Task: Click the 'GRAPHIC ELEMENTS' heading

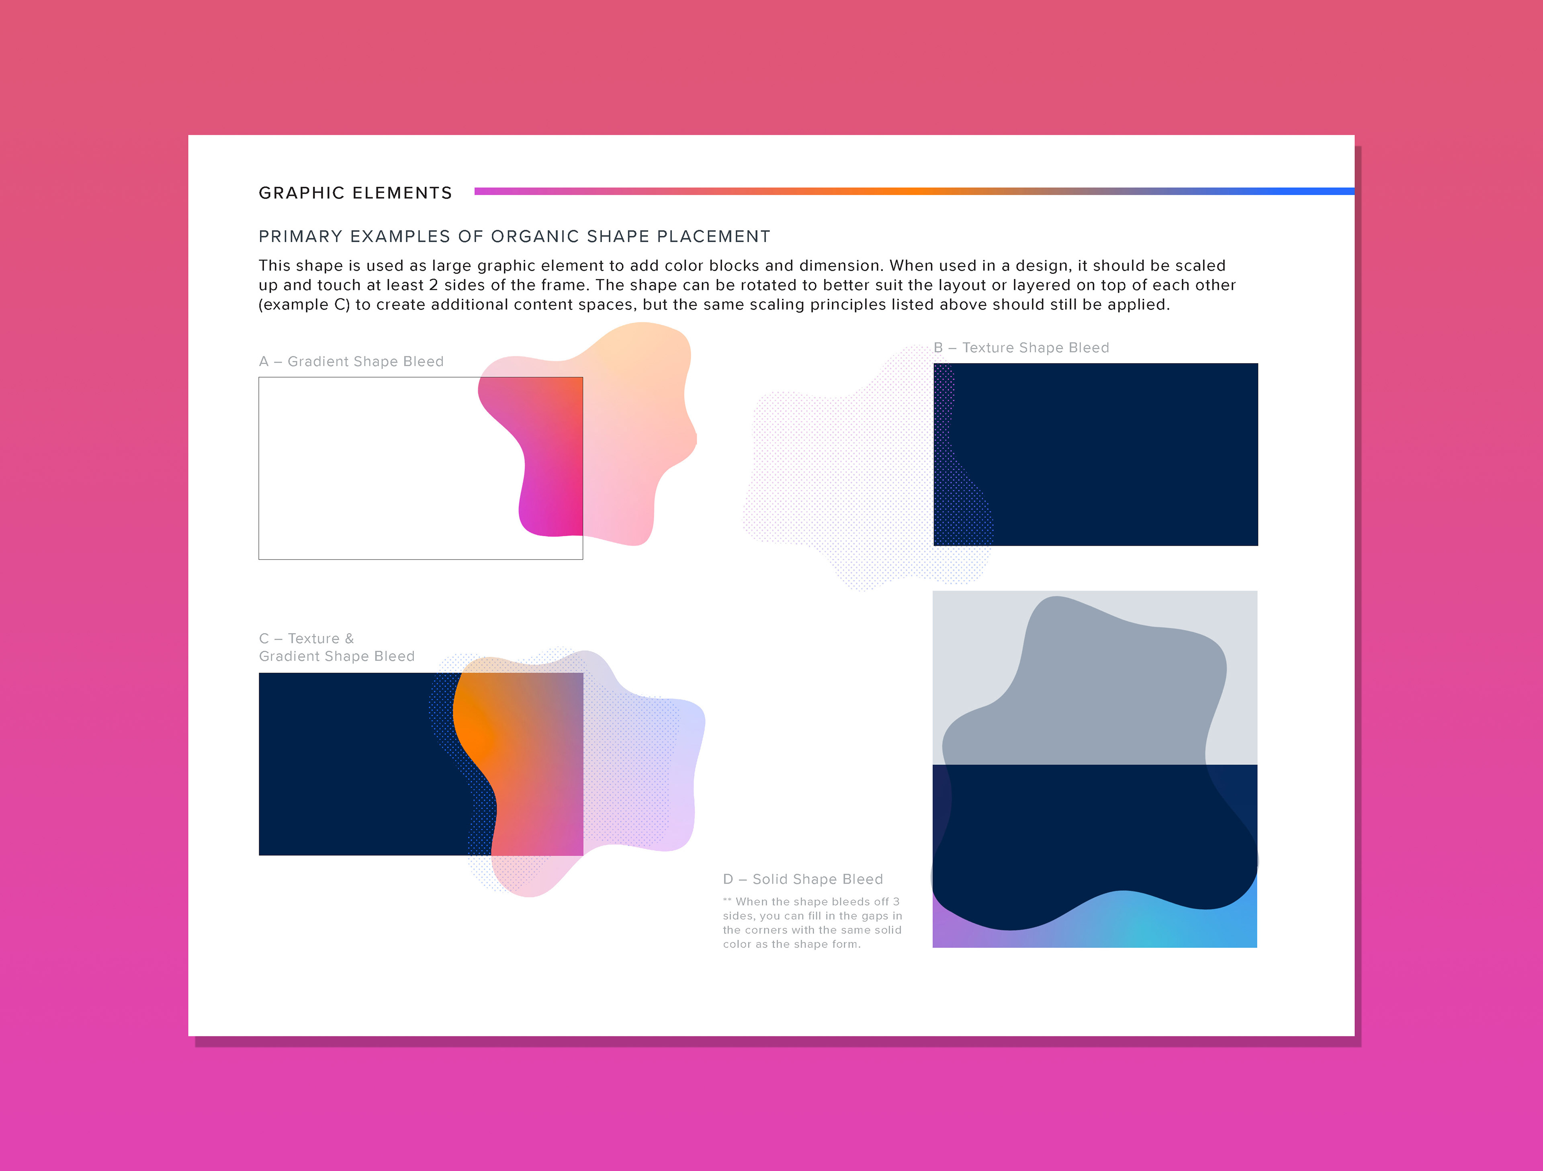Action: (x=355, y=193)
